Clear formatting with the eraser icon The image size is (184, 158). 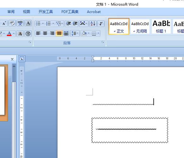[12, 23]
